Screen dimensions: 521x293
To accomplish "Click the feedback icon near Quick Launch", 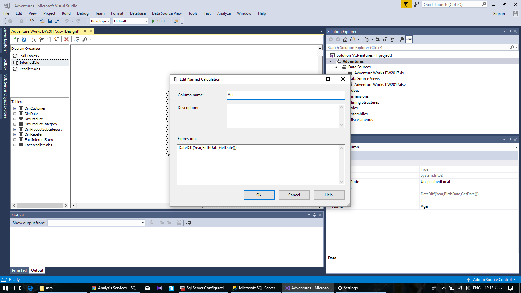I will pyautogui.click(x=416, y=4).
